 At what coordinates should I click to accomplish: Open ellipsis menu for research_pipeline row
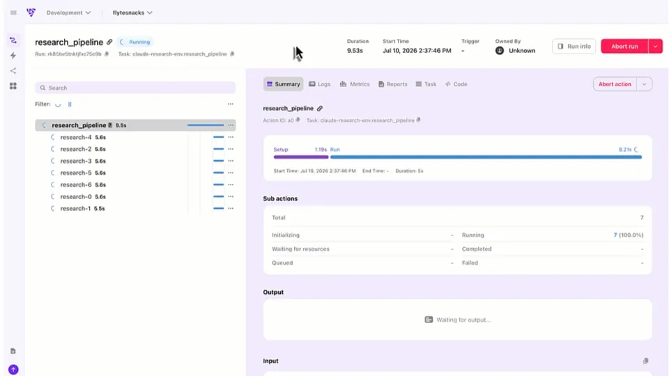tap(231, 125)
